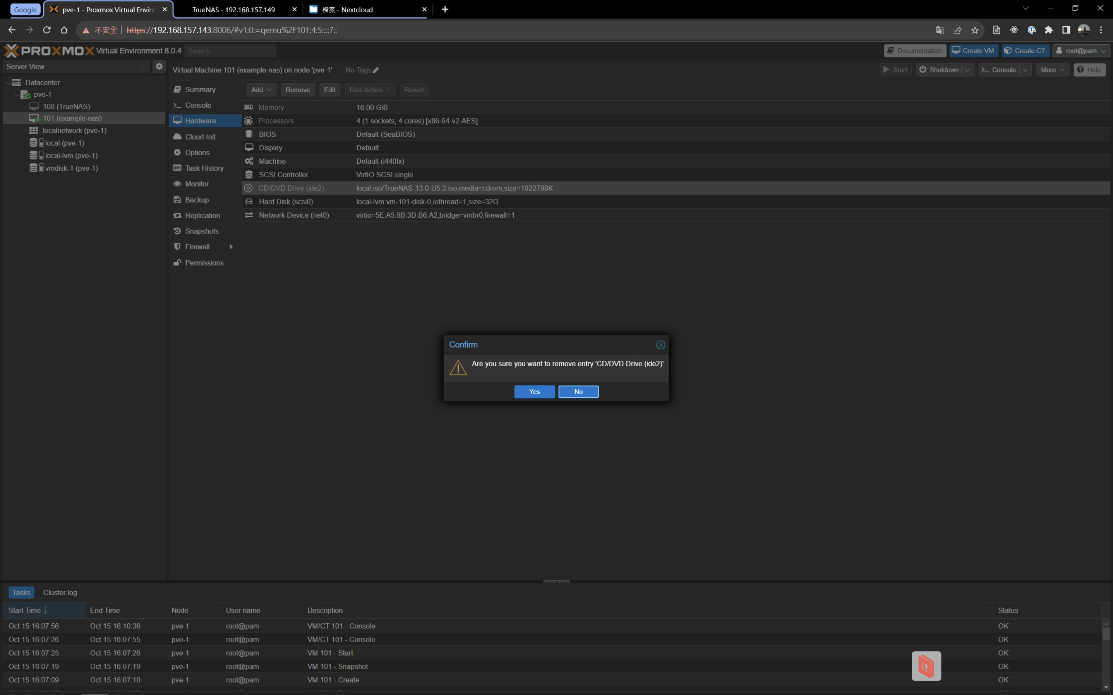Open the Shutdown options dropdown arrow
This screenshot has height=695, width=1113.
pos(968,70)
